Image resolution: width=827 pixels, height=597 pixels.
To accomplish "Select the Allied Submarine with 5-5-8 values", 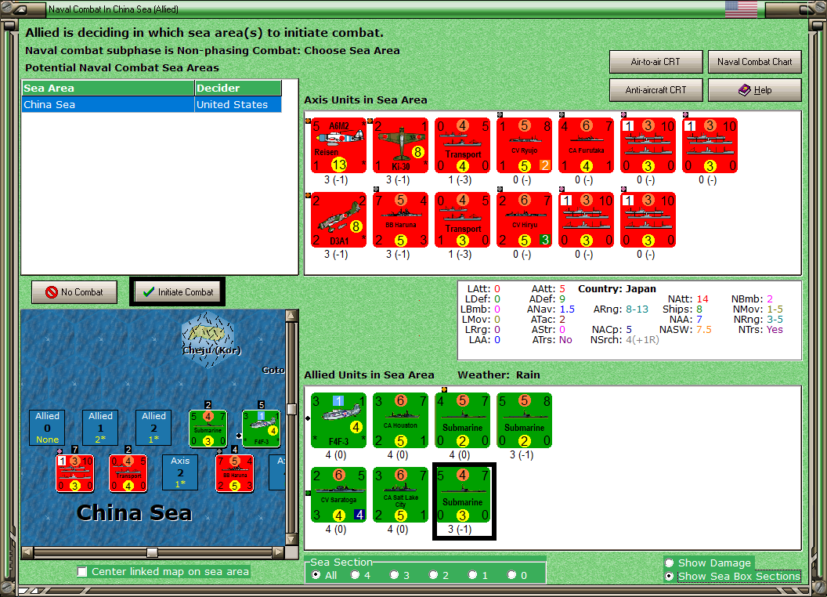I will coord(524,420).
